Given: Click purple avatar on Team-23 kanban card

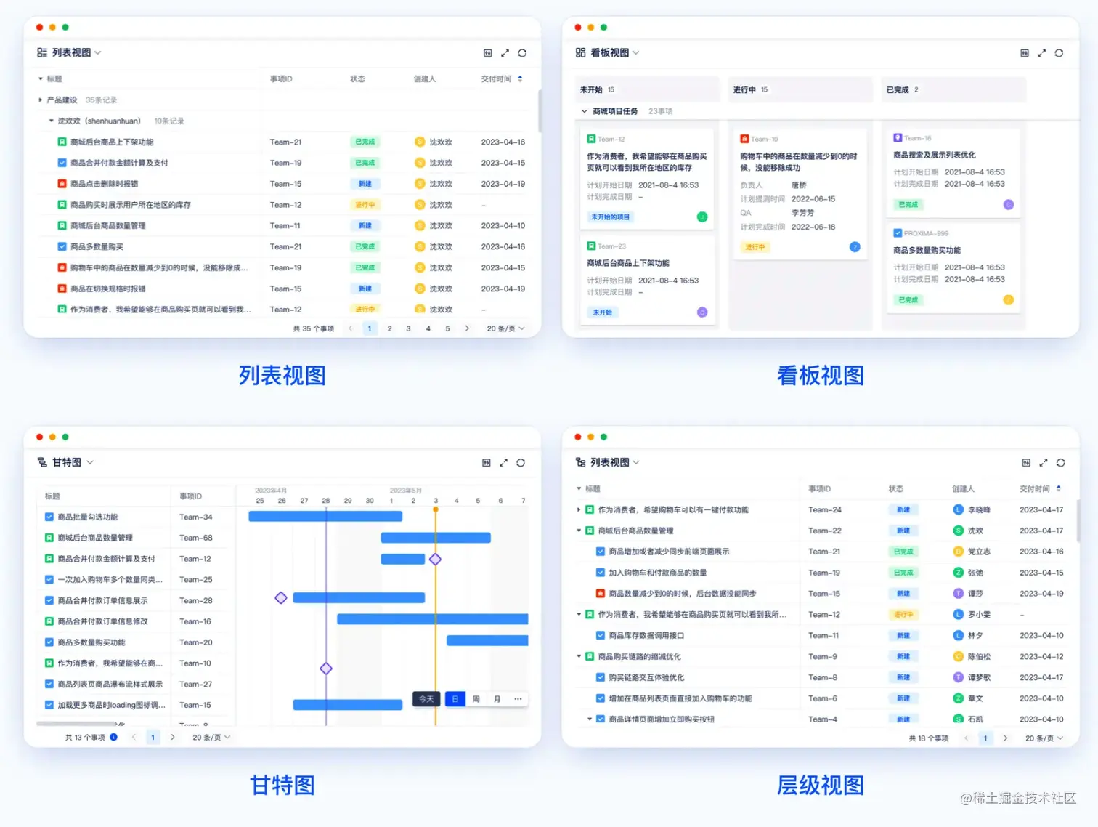Looking at the screenshot, I should point(702,312).
